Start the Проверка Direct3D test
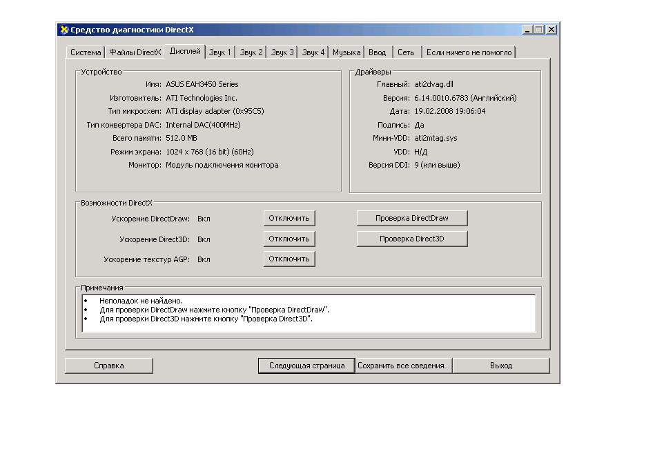 411,239
